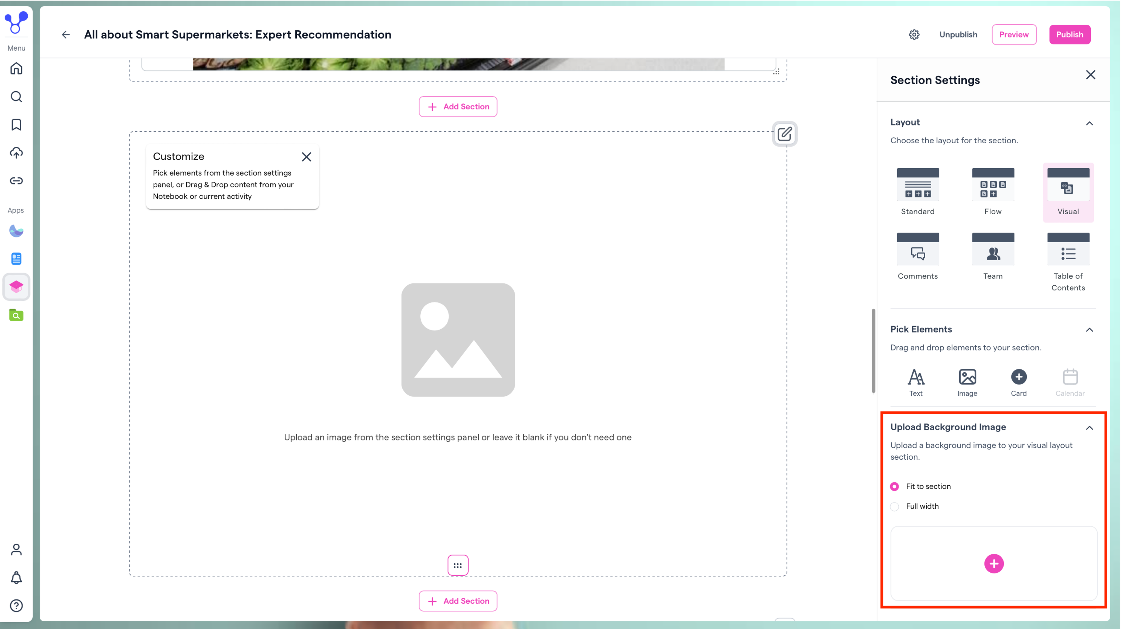
Task: Click the back arrow beside the title
Action: pos(66,34)
